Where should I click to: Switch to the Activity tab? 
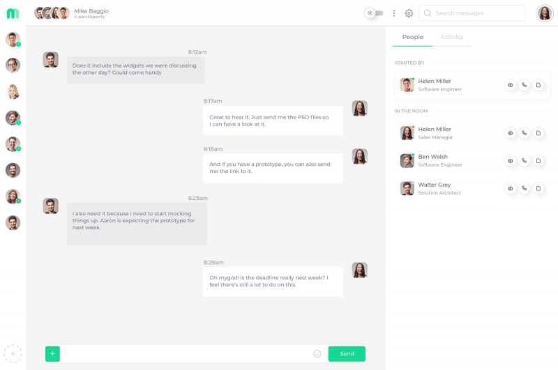[x=451, y=37]
